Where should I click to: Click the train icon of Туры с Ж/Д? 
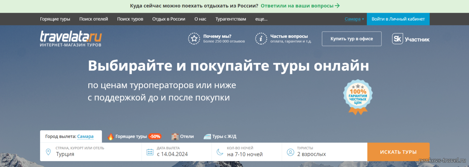coord(207,136)
